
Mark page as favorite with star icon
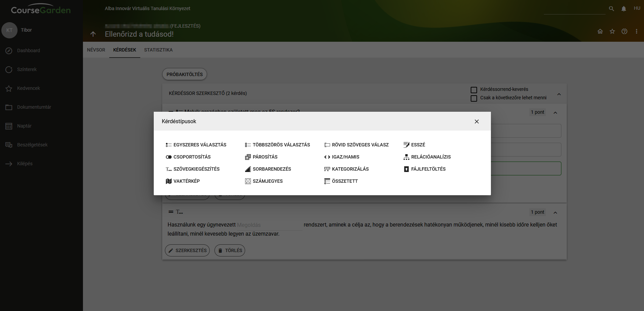(x=612, y=31)
